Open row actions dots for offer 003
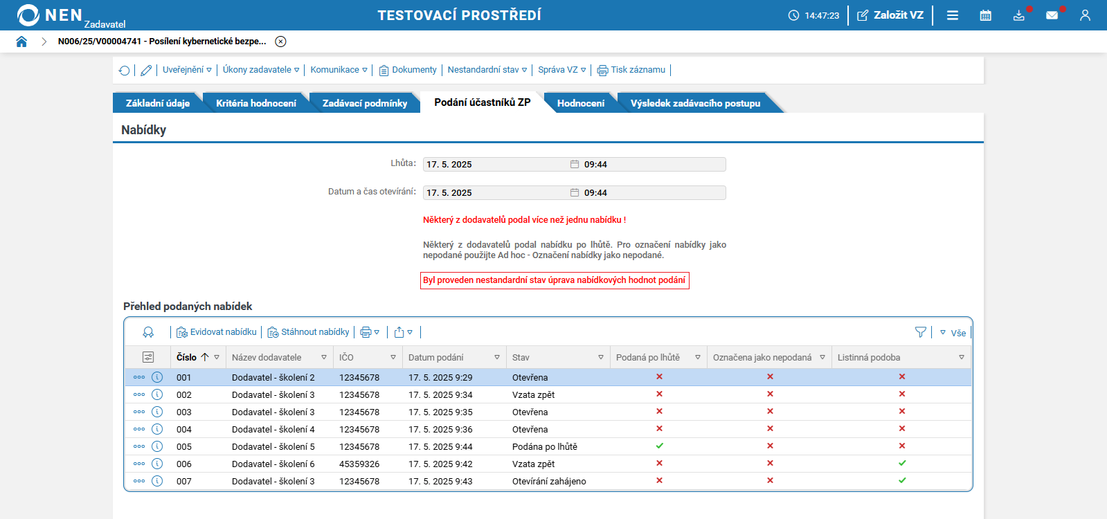This screenshot has width=1107, height=519. pyautogui.click(x=139, y=412)
